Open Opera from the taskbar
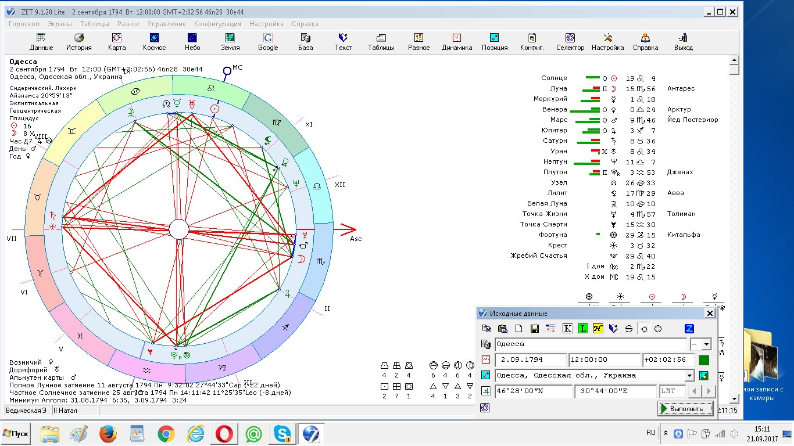The image size is (794, 446). pyautogui.click(x=225, y=434)
